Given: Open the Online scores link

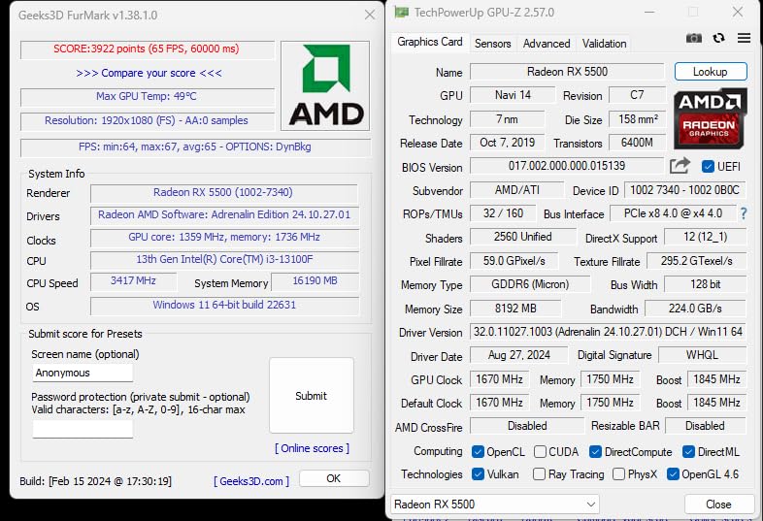Looking at the screenshot, I should point(312,448).
